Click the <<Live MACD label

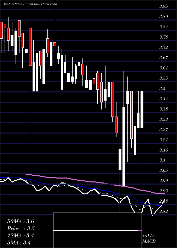[x=149, y=238]
